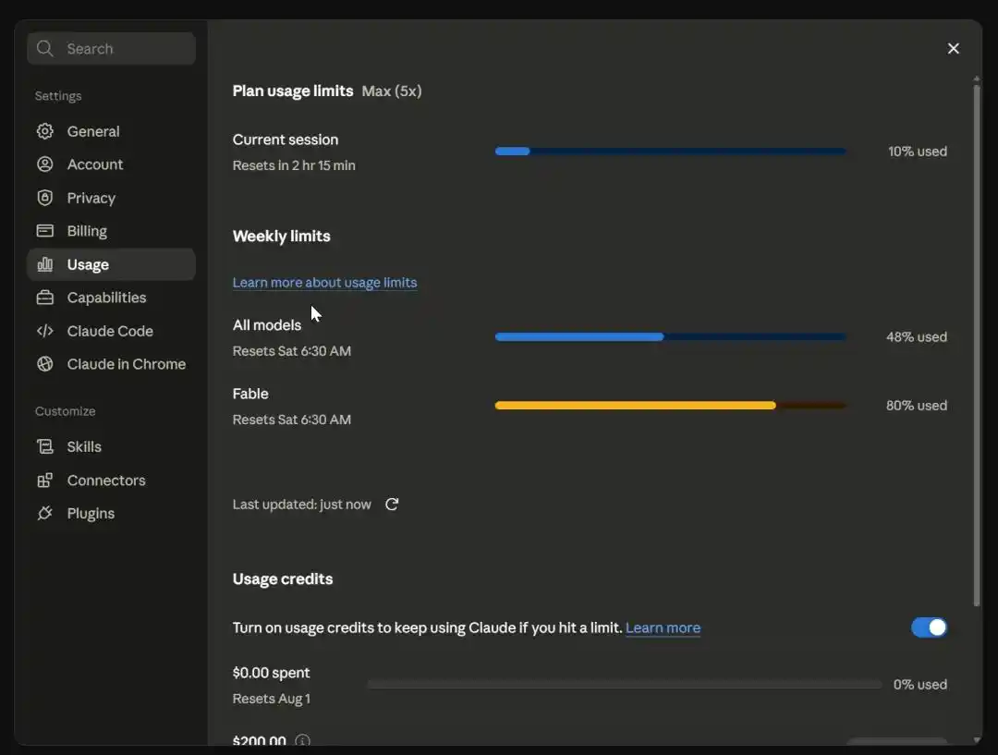Toggle off the usage credits switch
998x755 pixels.
pyautogui.click(x=929, y=627)
